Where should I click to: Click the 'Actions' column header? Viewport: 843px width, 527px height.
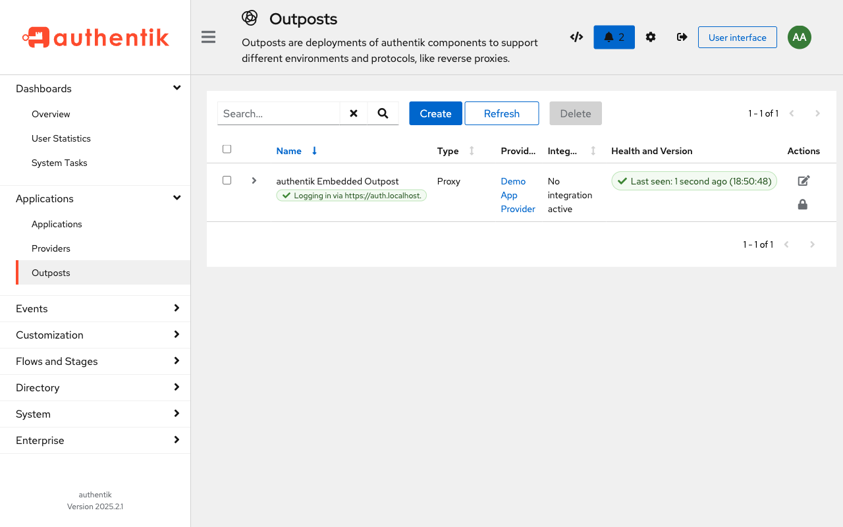[x=803, y=151]
